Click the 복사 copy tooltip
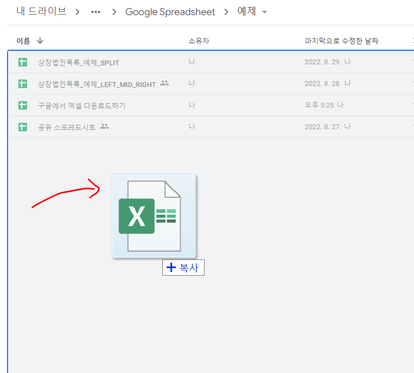Screen dimensions: 414x373 183,268
